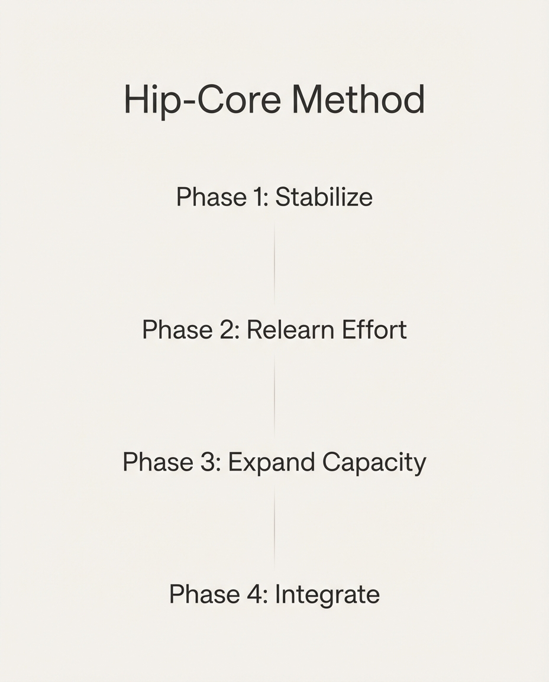This screenshot has height=682, width=549.
Task: Click the connector line between Phase 3 and Phase 4
Action: tap(274, 528)
